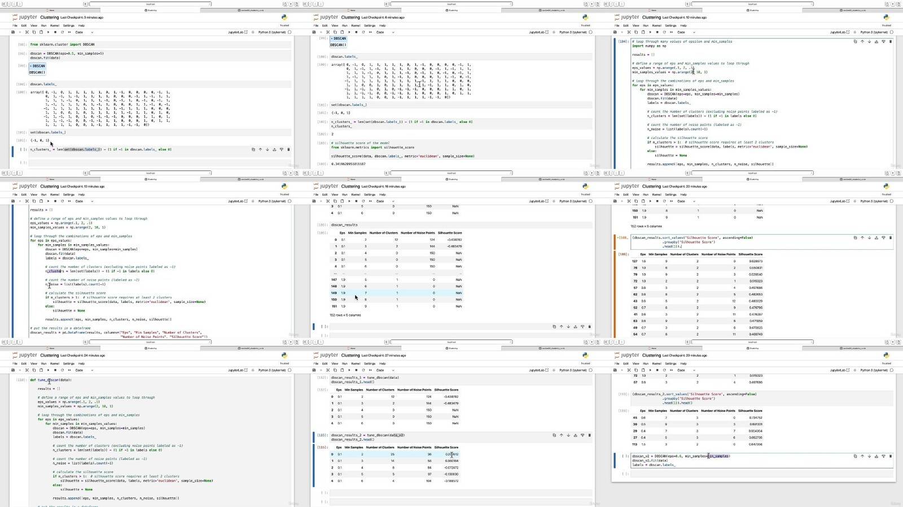Open Code cell-type dropdown in 27-minute checkpoint notebook

pyautogui.click(x=384, y=370)
